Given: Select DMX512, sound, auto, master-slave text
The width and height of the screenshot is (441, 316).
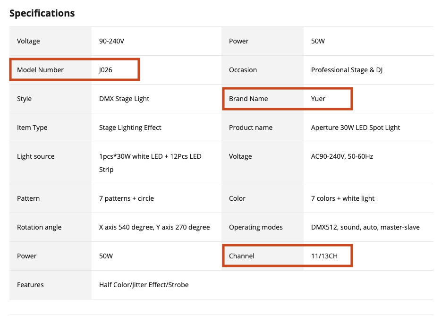Looking at the screenshot, I should pyautogui.click(x=365, y=227).
